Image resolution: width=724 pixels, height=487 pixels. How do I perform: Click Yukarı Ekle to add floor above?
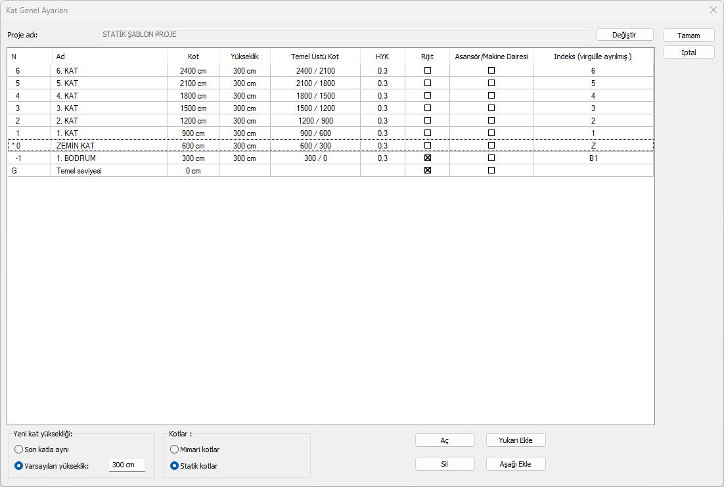516,440
